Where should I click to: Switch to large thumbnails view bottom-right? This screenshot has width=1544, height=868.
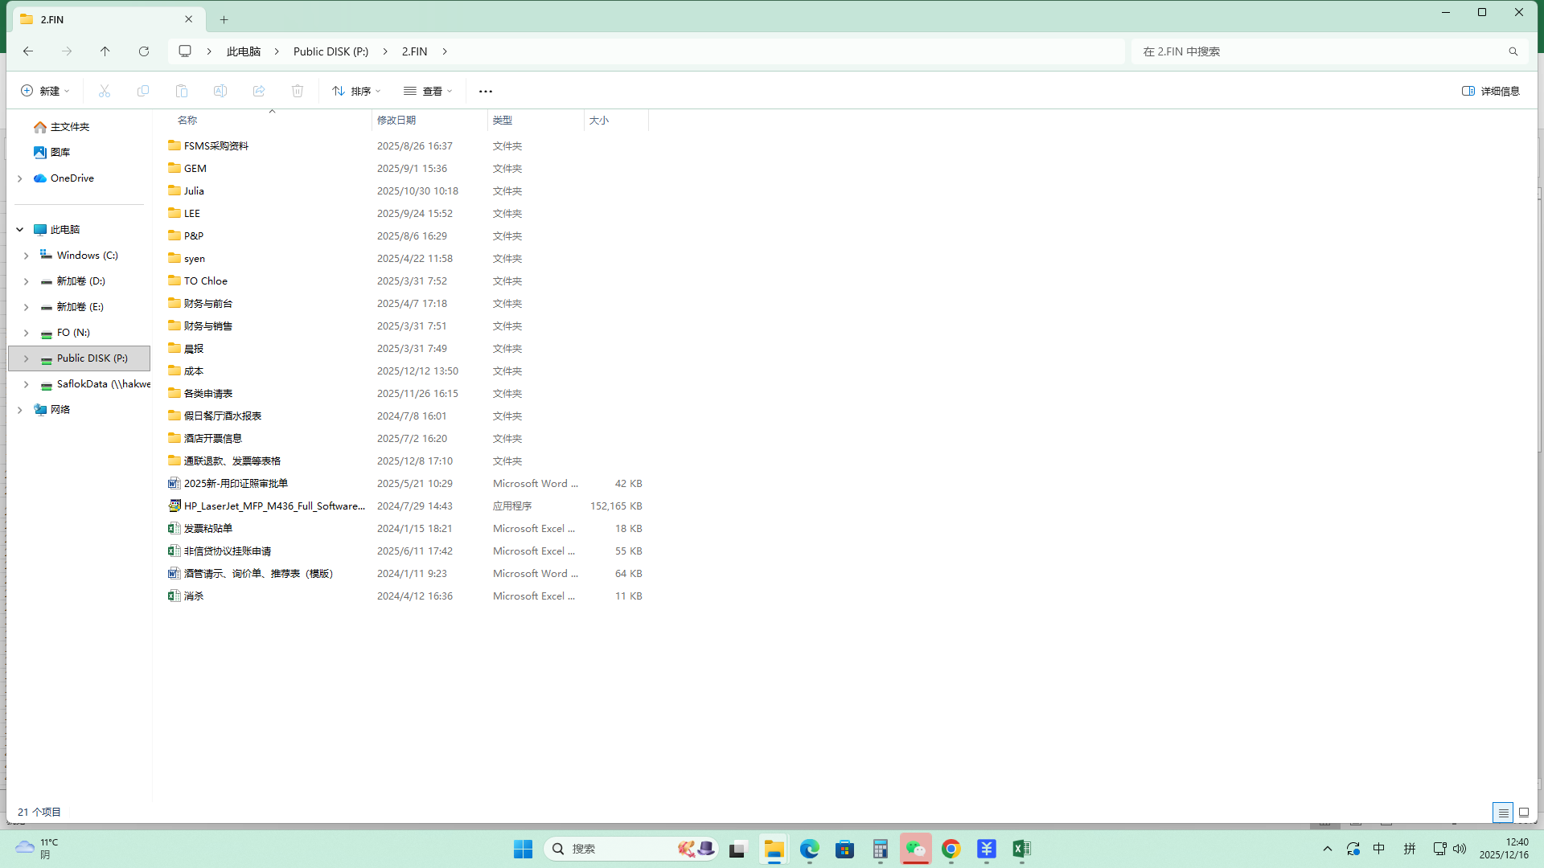point(1523,813)
